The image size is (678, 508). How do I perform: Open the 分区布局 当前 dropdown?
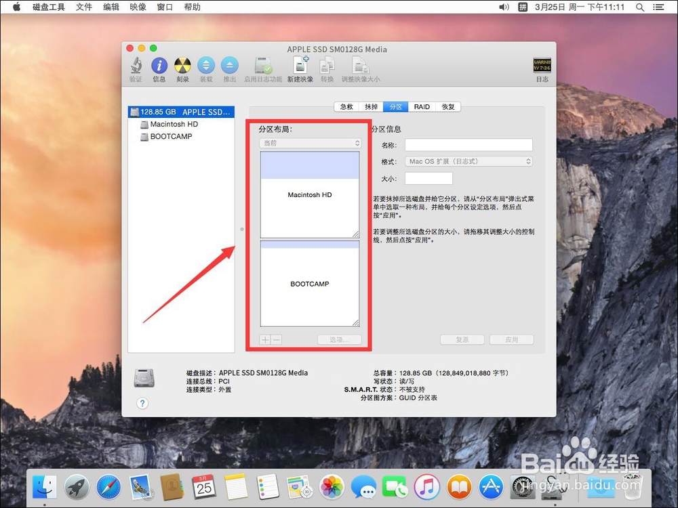click(311, 143)
